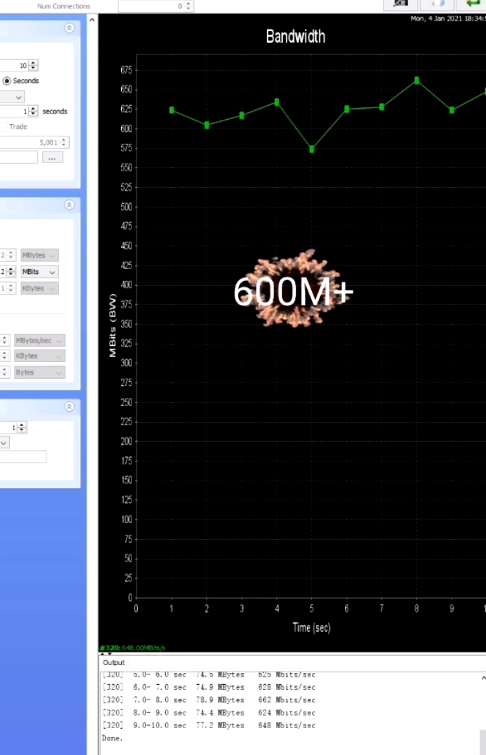This screenshot has height=755, width=486.
Task: Click the 'Time (sec)' axis label
Action: 312,628
